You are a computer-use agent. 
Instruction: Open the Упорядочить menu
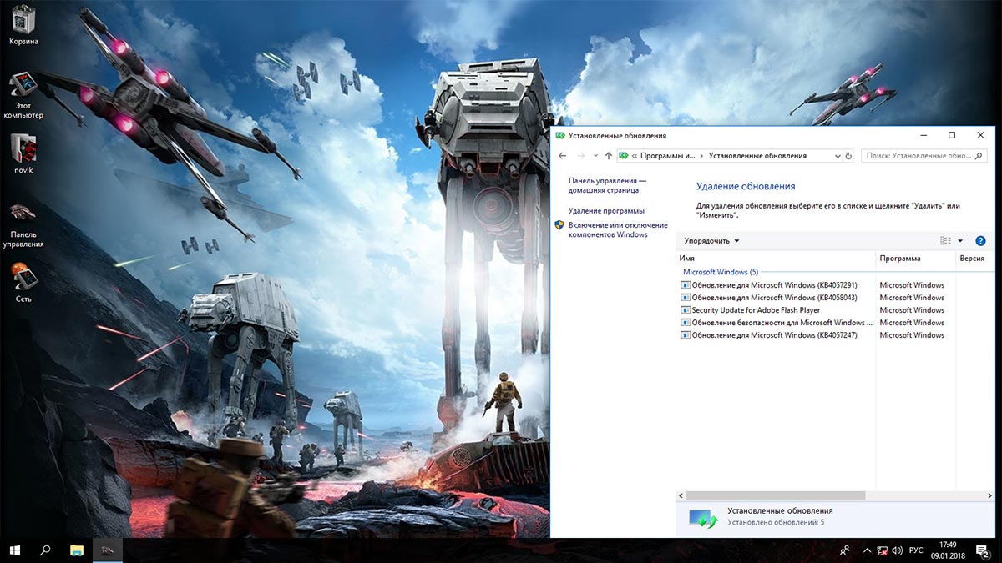tap(711, 241)
